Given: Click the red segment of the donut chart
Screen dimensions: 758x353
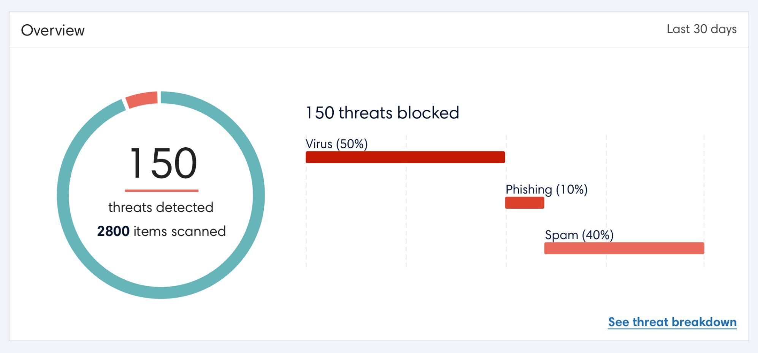Looking at the screenshot, I should click(x=142, y=99).
